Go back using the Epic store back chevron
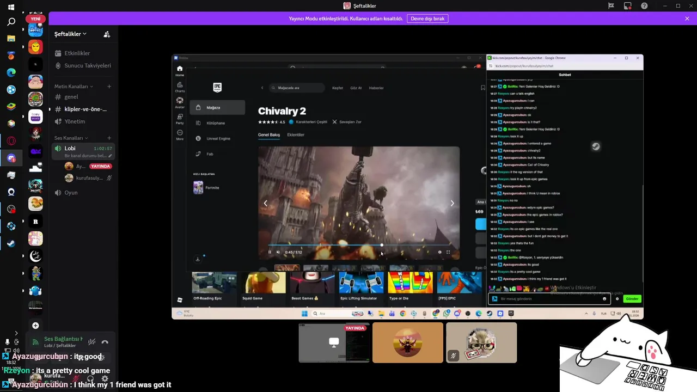This screenshot has width=697, height=392. (x=262, y=88)
